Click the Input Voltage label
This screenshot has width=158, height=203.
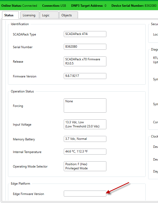(x=22, y=125)
